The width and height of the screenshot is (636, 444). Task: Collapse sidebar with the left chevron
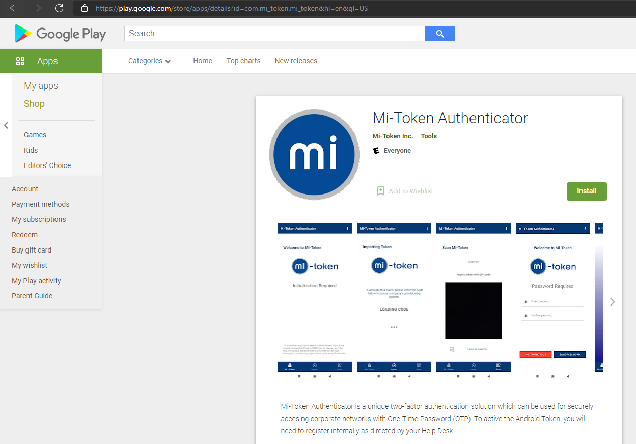[x=6, y=125]
